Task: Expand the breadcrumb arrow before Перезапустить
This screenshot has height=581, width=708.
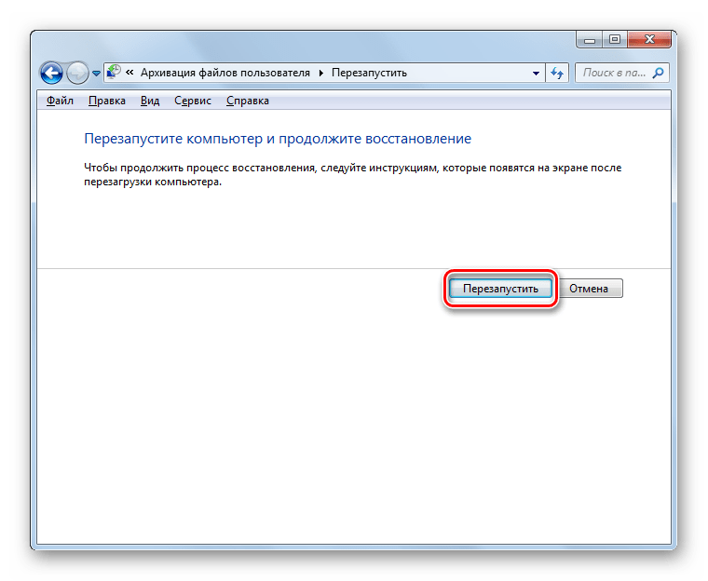Action: 321,74
